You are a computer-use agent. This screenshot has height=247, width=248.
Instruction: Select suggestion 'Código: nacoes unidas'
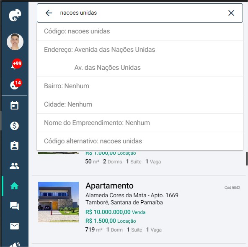tap(140, 31)
